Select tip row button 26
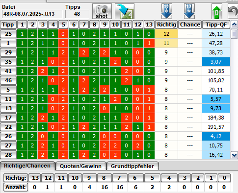The height and width of the screenshot is (193, 238). pos(8,136)
